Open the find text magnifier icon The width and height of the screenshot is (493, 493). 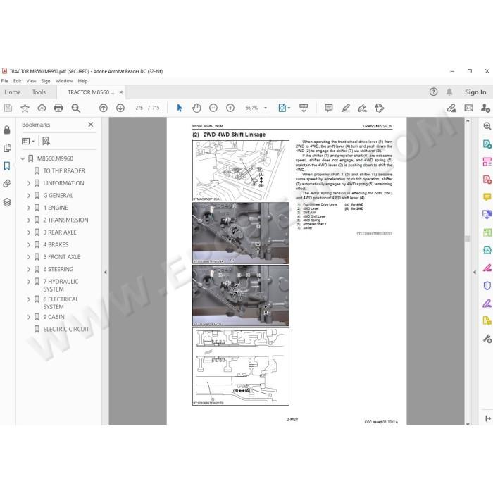[76, 108]
